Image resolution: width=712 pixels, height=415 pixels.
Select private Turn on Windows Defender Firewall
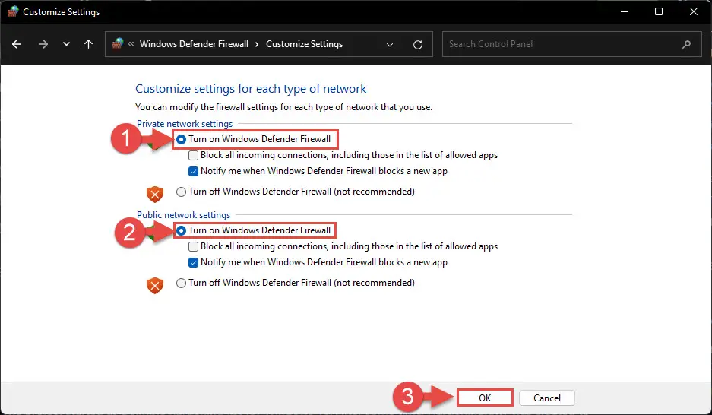pos(181,139)
